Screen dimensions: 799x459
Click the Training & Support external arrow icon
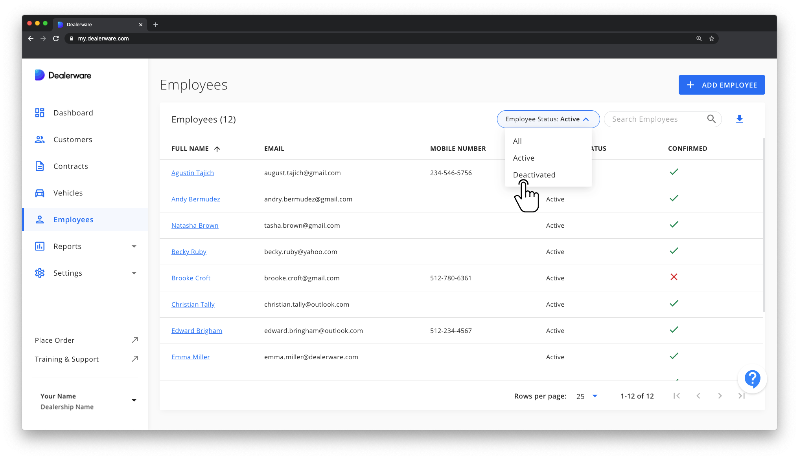pyautogui.click(x=135, y=359)
